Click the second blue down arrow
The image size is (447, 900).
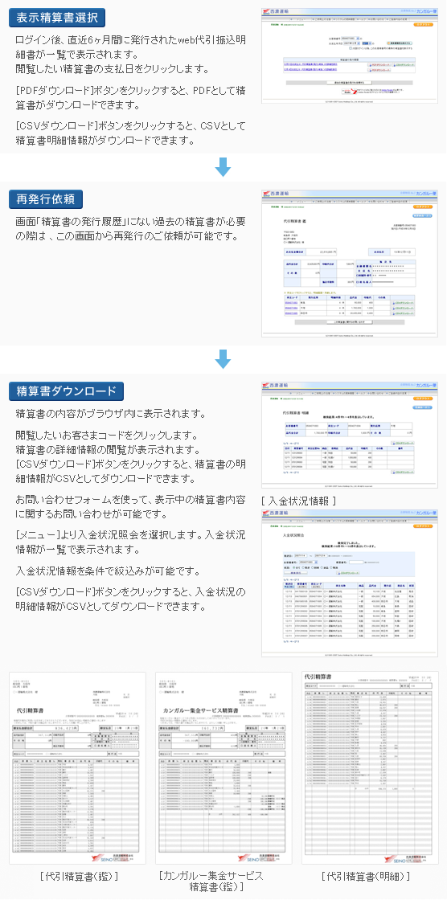(223, 358)
